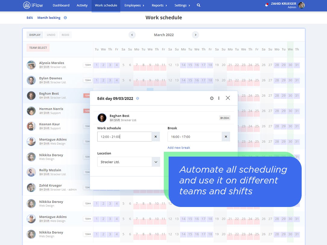
Task: Open the TEAM SELECT panel
Action: click(38, 48)
